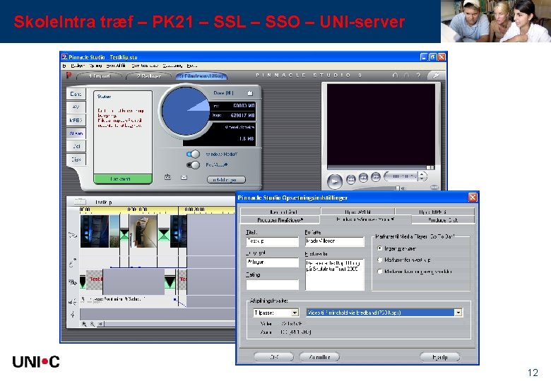Image resolution: width=551 pixels, height=381 pixels.
Task: Click the green create file button
Action: (123, 179)
